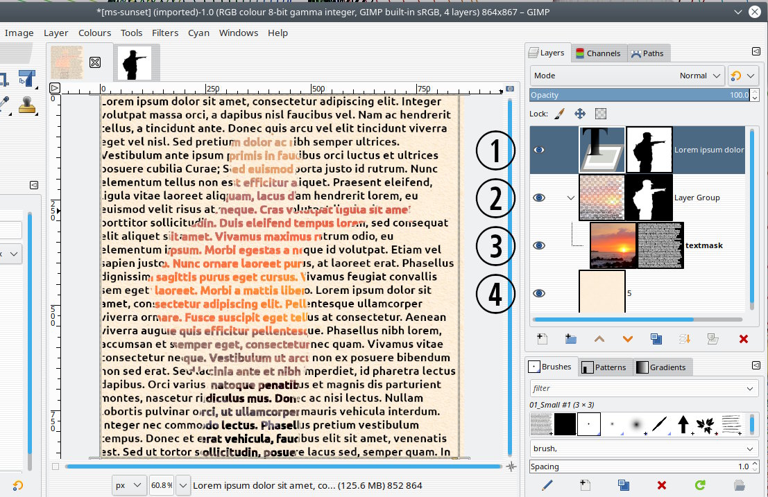
Task: Click the canvas navigation crosshair icon
Action: point(511,467)
